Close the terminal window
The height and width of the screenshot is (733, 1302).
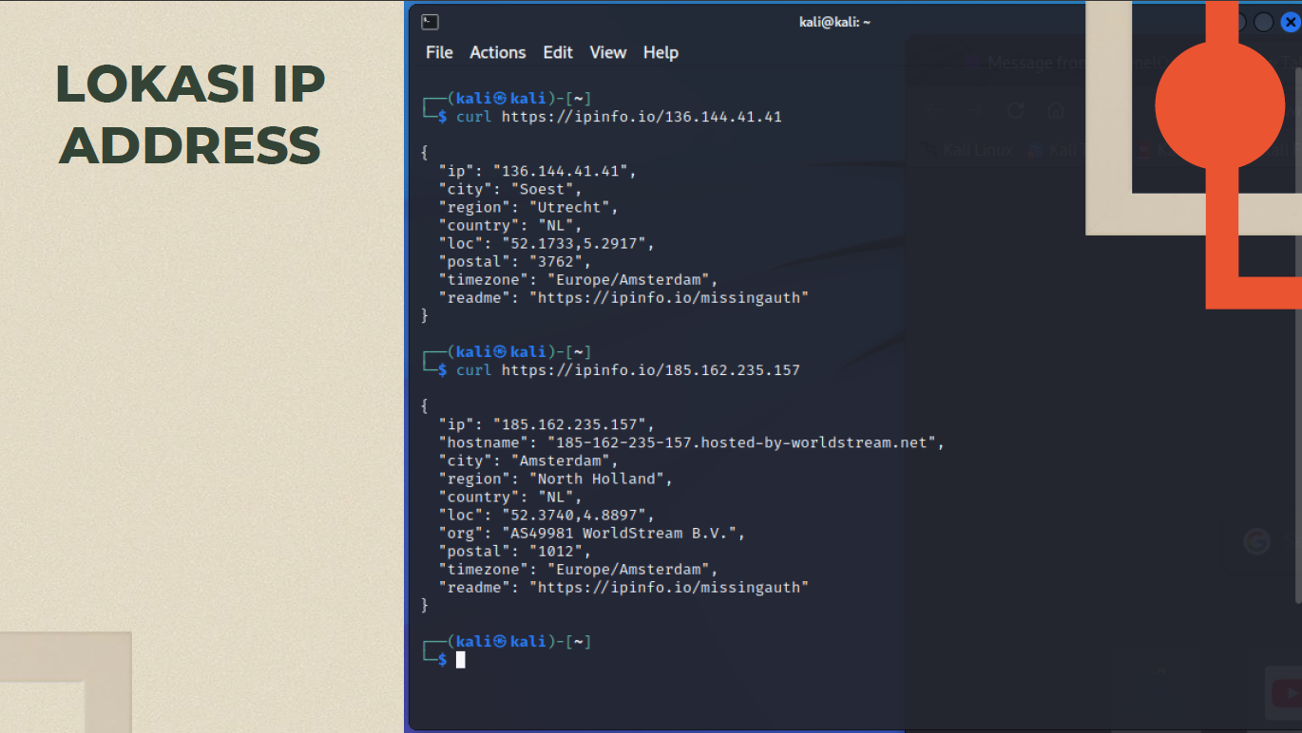(x=1290, y=22)
